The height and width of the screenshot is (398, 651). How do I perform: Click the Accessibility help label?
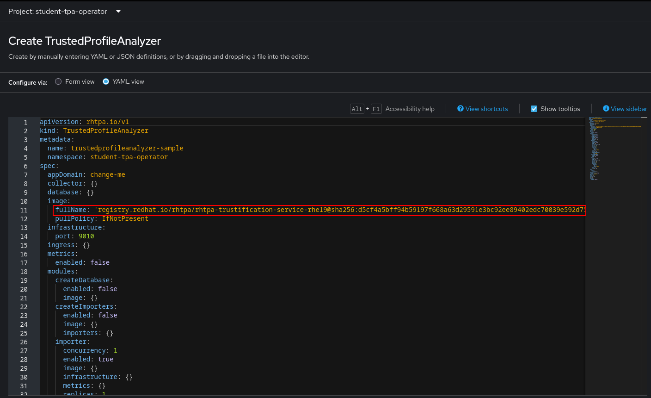coord(410,109)
